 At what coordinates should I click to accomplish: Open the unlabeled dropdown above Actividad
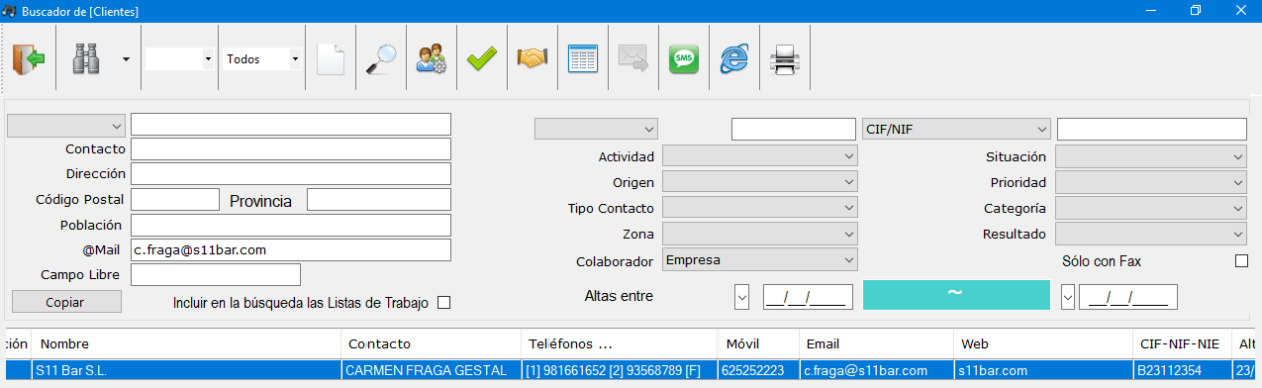click(x=596, y=129)
